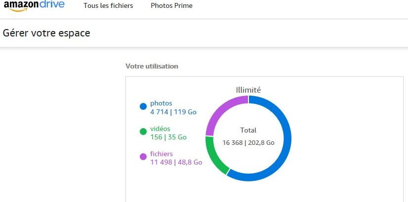Select the fichiers legend label

[162, 154]
